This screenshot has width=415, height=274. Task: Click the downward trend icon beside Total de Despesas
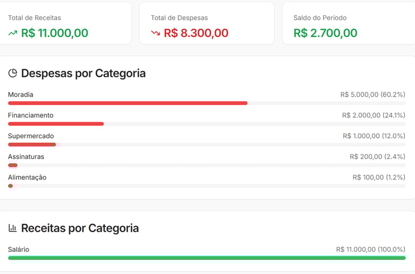pos(156,34)
